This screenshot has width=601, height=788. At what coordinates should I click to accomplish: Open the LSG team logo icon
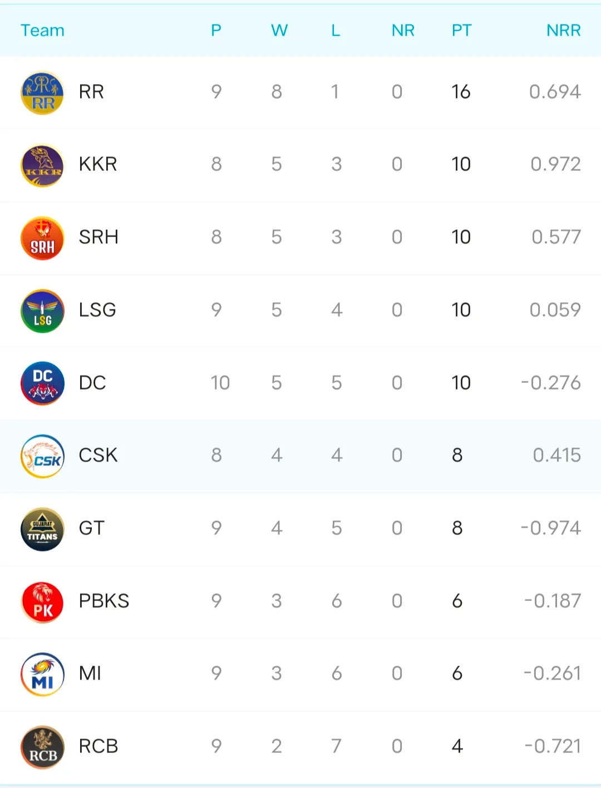42,311
